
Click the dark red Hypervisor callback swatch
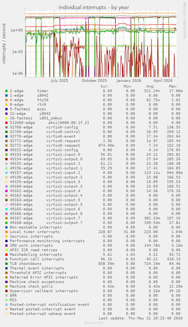click(6, 291)
